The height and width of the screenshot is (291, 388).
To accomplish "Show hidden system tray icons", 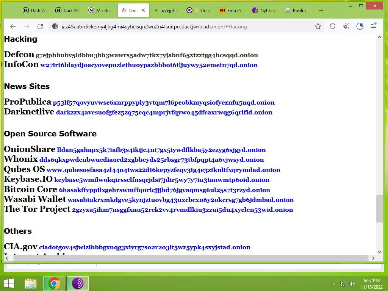I will (334, 284).
